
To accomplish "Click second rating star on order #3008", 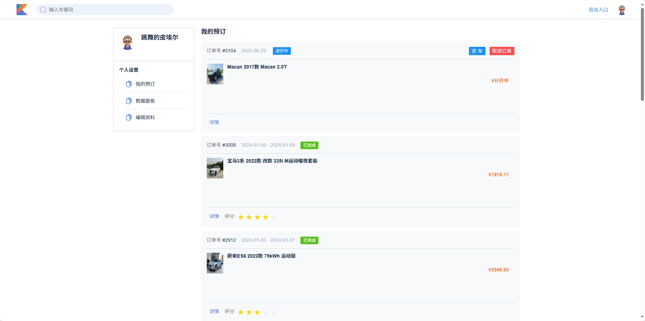I will 249,217.
